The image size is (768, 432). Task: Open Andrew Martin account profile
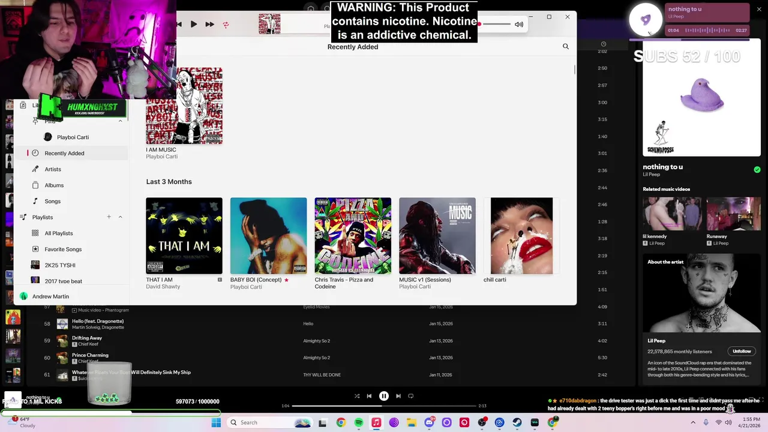[x=50, y=296]
